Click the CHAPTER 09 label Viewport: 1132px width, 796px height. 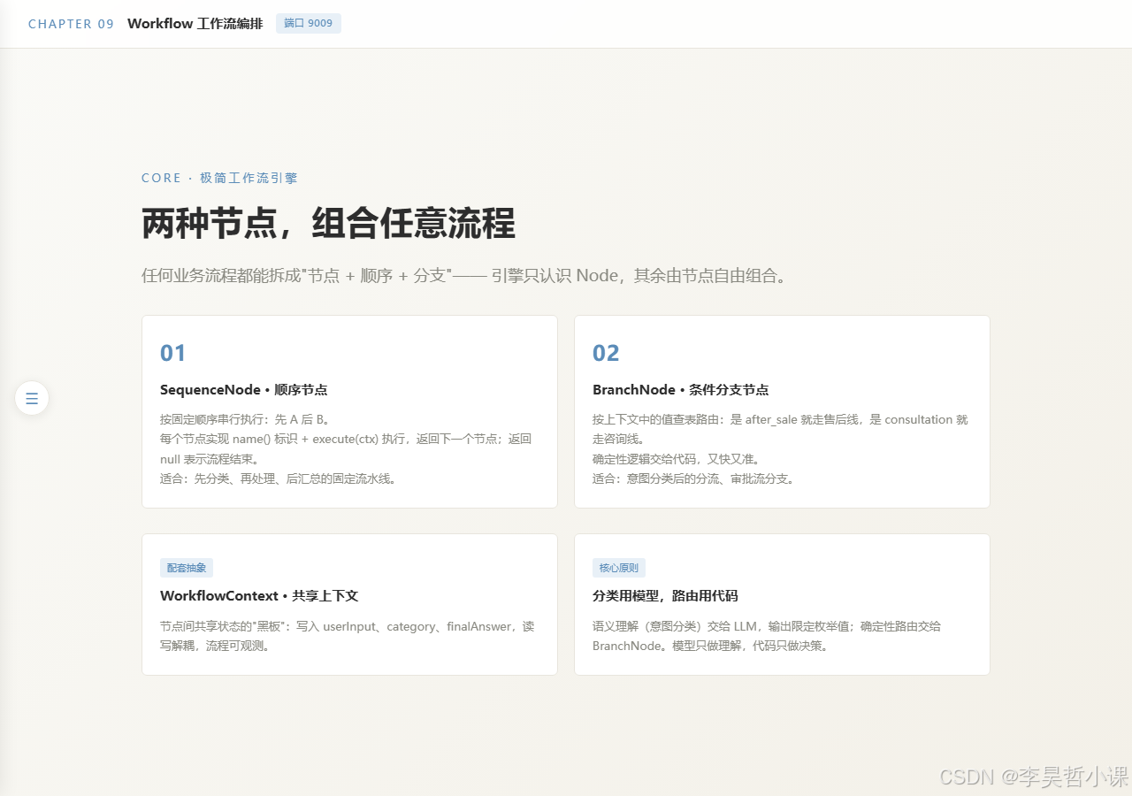tap(71, 24)
